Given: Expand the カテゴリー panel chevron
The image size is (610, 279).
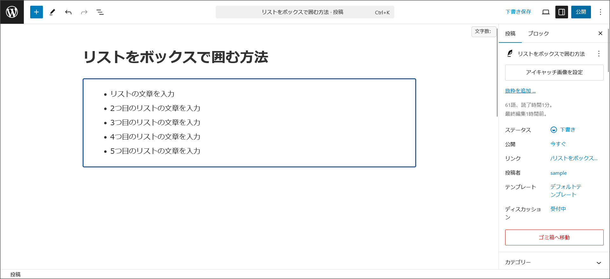Looking at the screenshot, I should click(599, 263).
